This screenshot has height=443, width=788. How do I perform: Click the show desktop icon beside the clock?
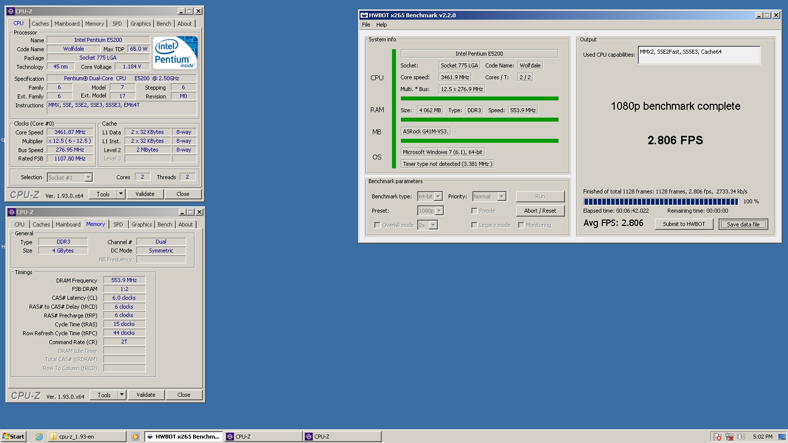782,437
